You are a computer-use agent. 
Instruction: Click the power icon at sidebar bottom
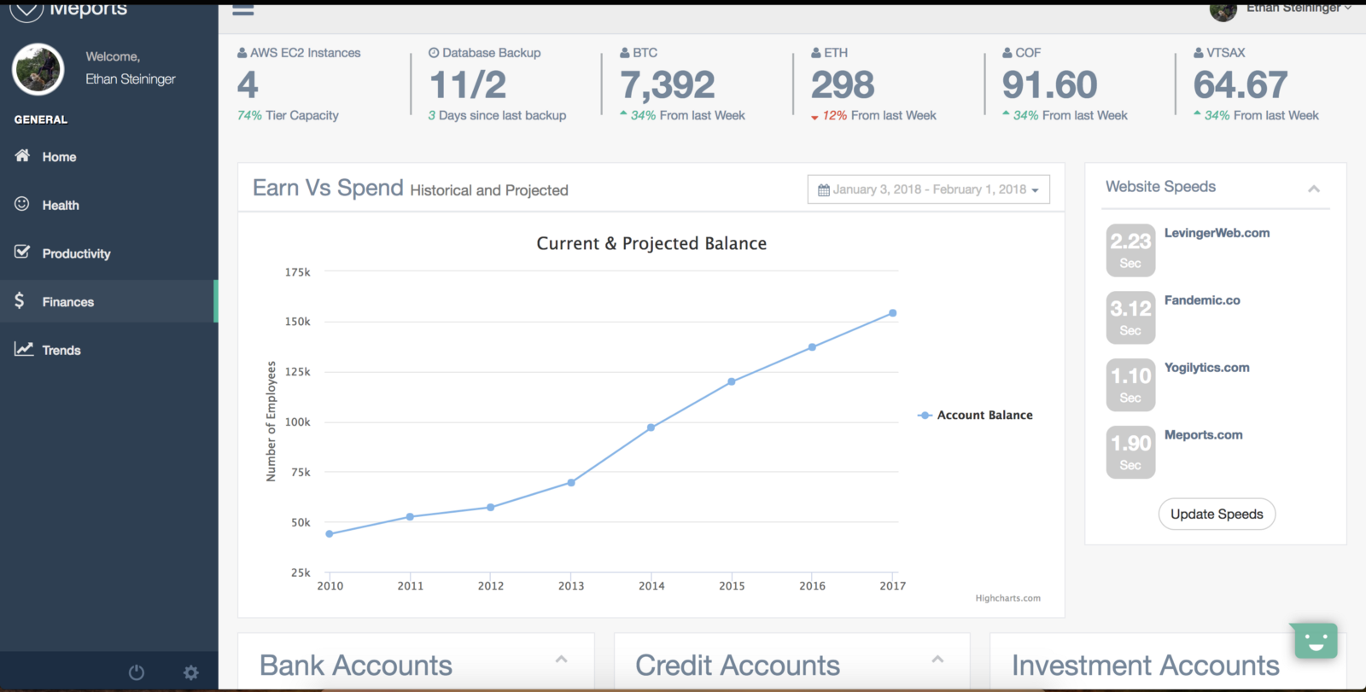[137, 672]
